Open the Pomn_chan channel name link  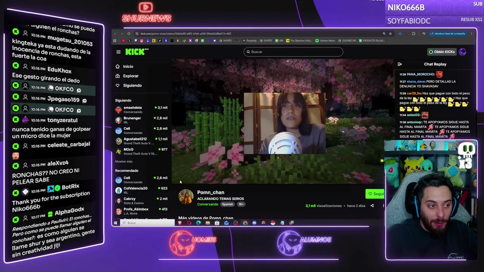tap(211, 192)
